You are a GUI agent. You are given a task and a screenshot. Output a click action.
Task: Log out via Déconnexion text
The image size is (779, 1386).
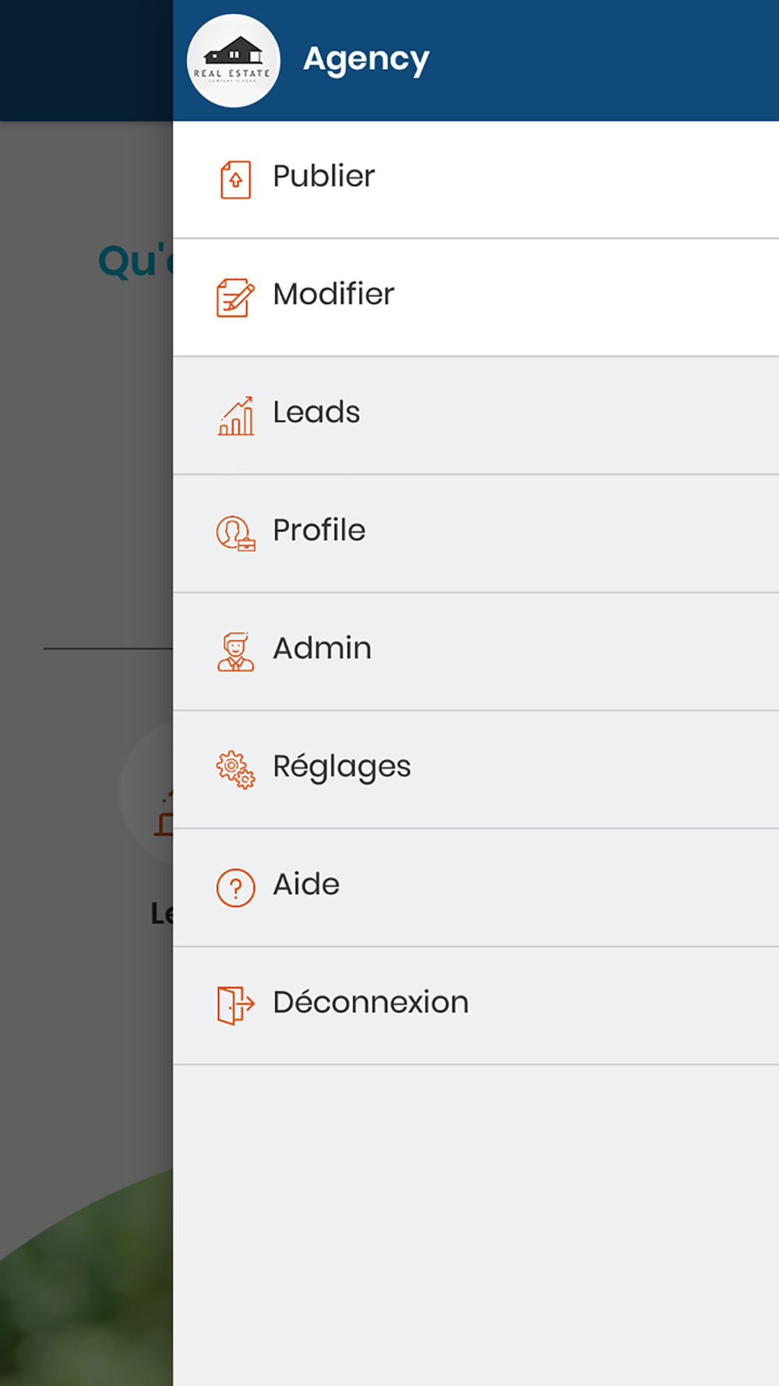[371, 1002]
